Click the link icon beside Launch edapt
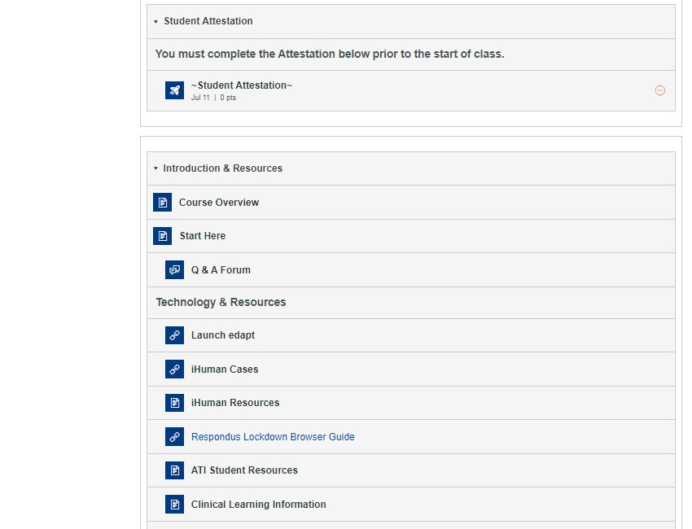Image resolution: width=692 pixels, height=529 pixels. tap(174, 335)
